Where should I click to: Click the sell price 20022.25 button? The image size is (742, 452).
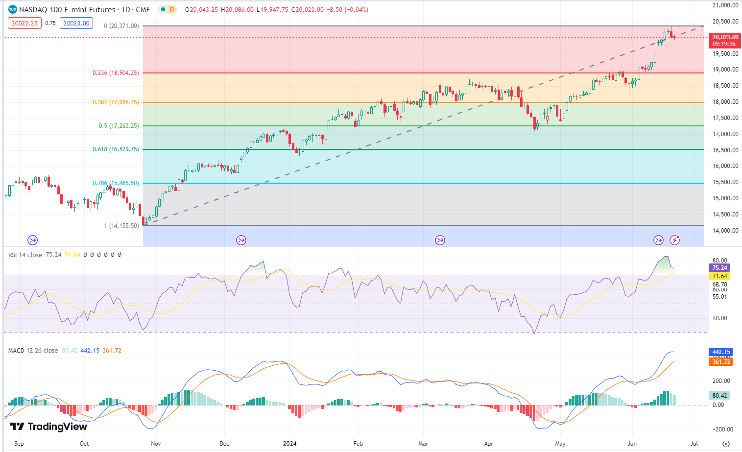click(24, 23)
